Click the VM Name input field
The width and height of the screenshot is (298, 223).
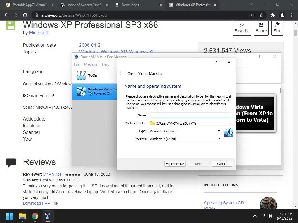[x=191, y=115]
